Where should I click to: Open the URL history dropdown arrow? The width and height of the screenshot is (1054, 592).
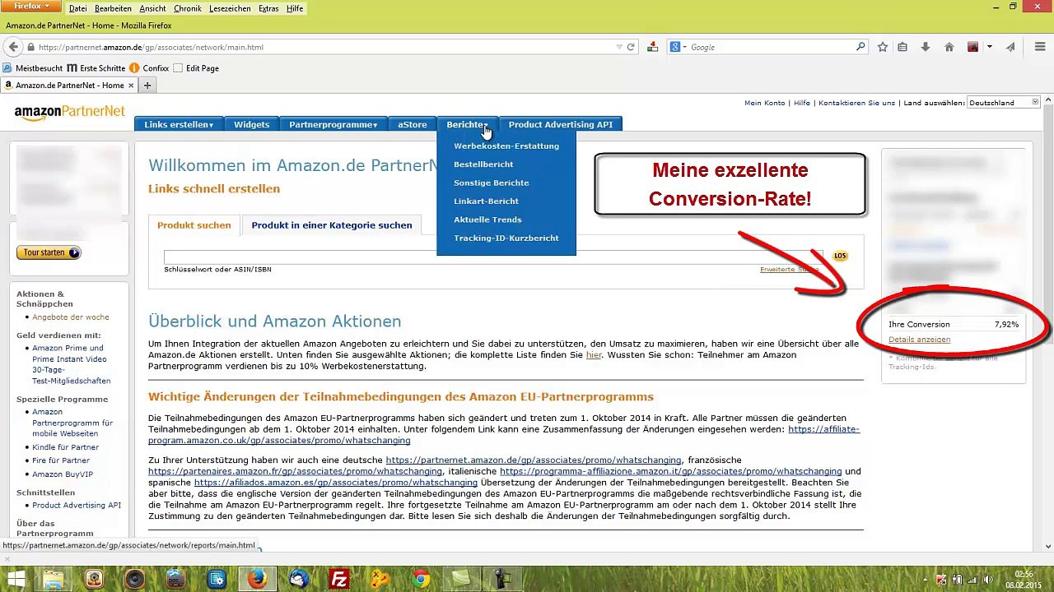620,47
